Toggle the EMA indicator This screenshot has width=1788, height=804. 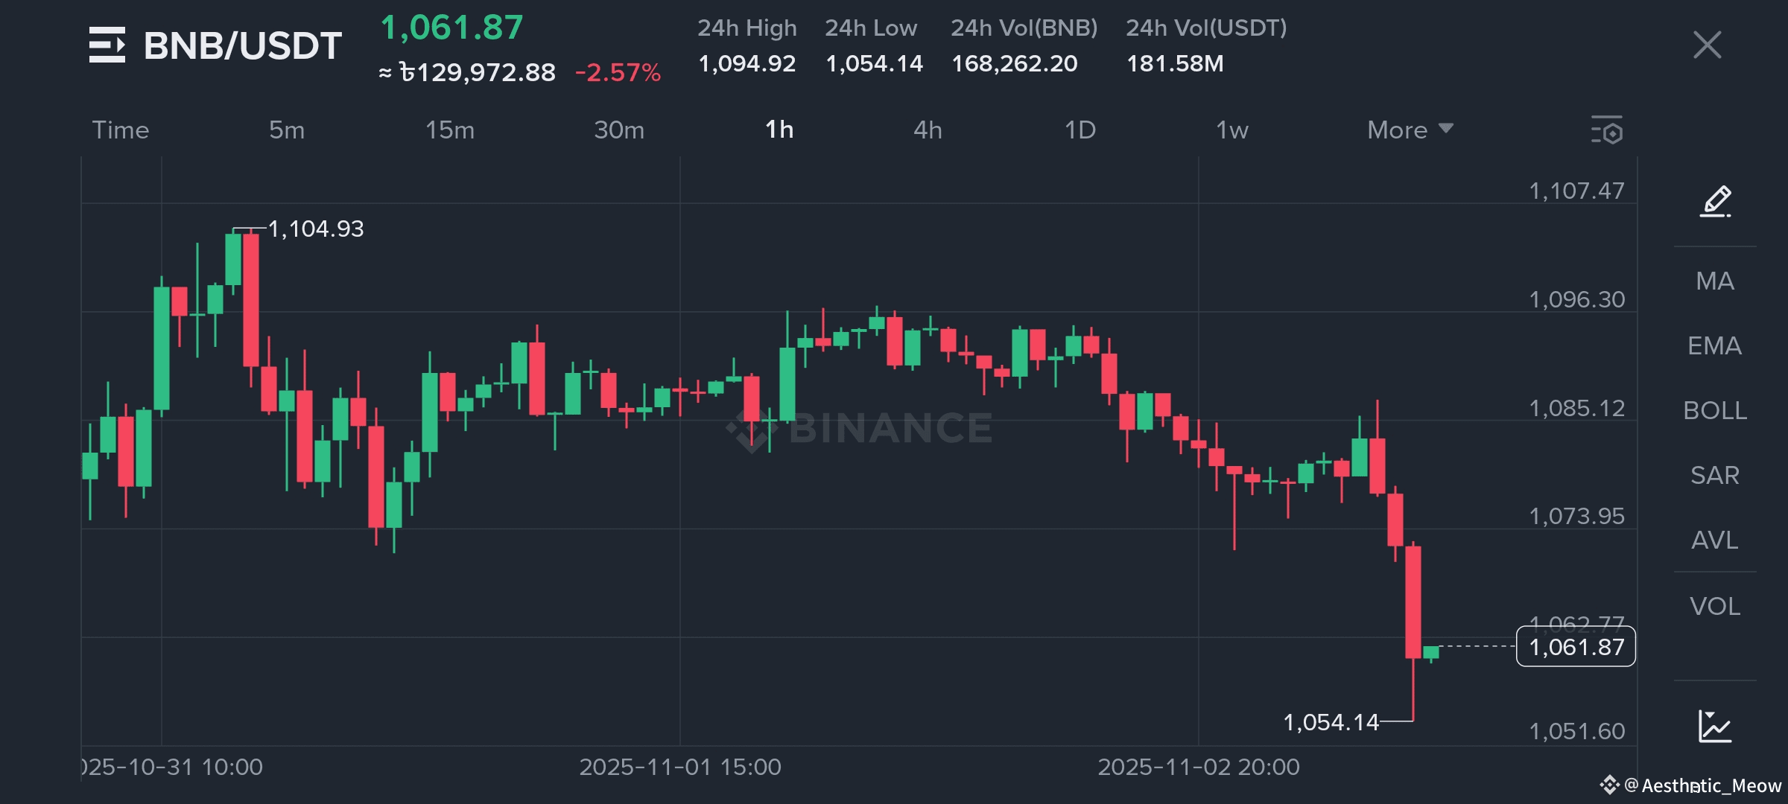1715,346
